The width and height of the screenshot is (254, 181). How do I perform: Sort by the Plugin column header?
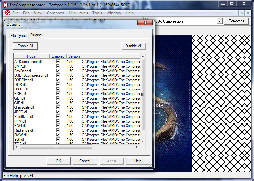(31, 56)
